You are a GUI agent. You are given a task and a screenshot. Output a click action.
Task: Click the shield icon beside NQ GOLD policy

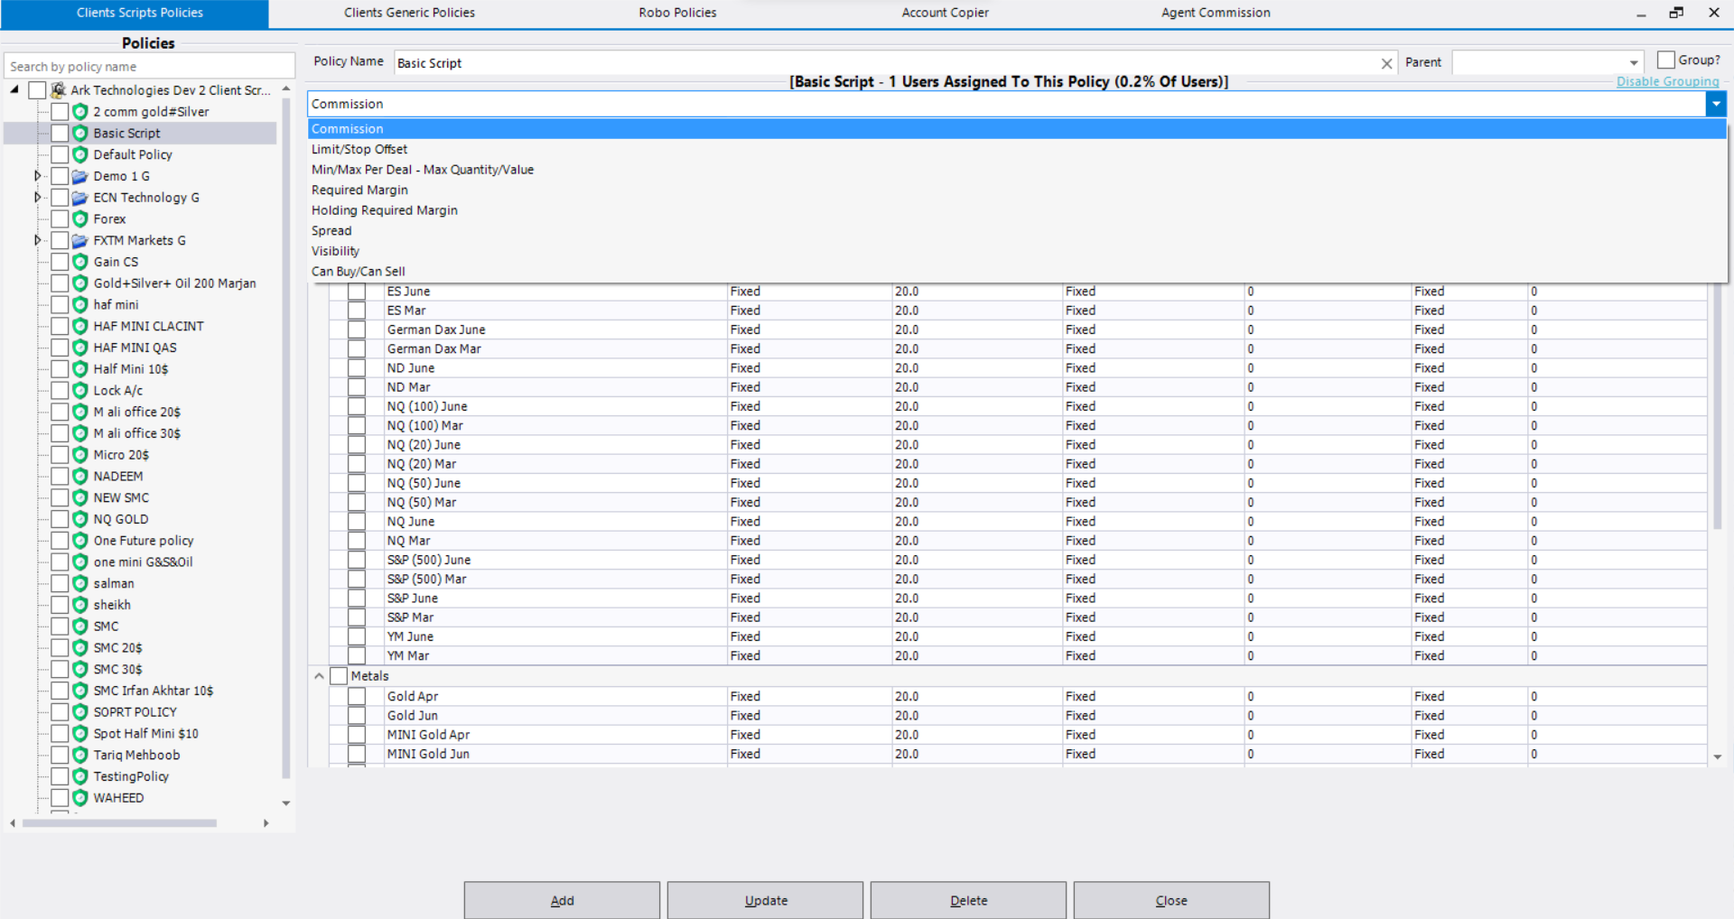tap(80, 519)
